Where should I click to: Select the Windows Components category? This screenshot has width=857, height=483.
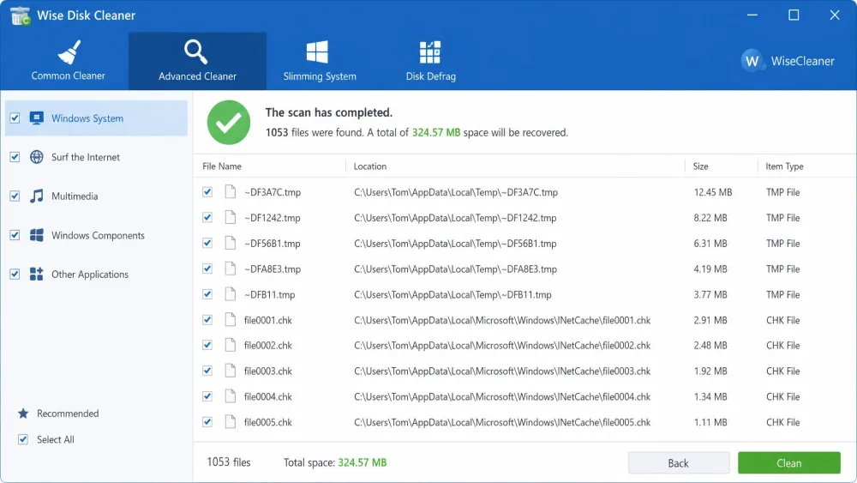[x=96, y=235]
